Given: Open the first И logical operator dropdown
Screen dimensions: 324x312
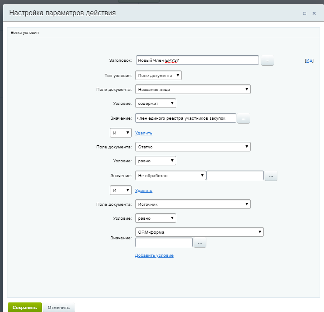Looking at the screenshot, I should [x=121, y=133].
